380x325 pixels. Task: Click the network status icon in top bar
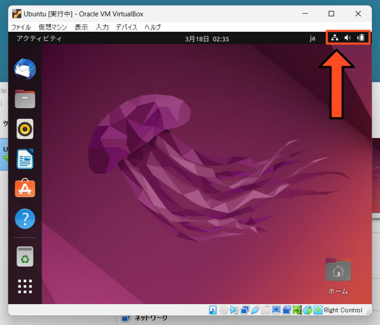[x=335, y=38]
